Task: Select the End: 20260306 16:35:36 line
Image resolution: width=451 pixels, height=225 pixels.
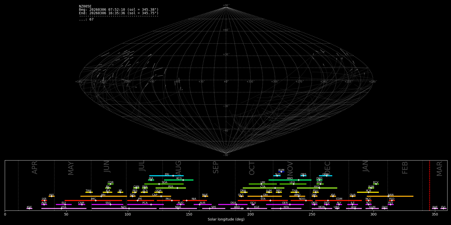Action: coord(119,13)
